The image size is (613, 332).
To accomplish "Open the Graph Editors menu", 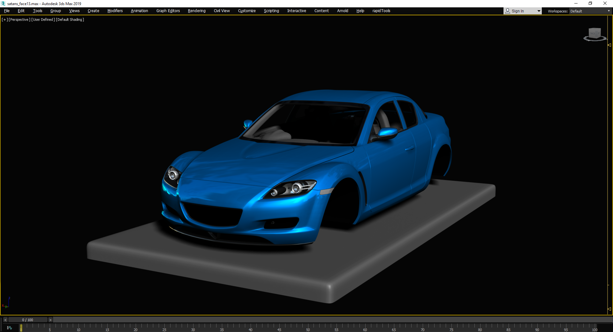I will point(168,11).
